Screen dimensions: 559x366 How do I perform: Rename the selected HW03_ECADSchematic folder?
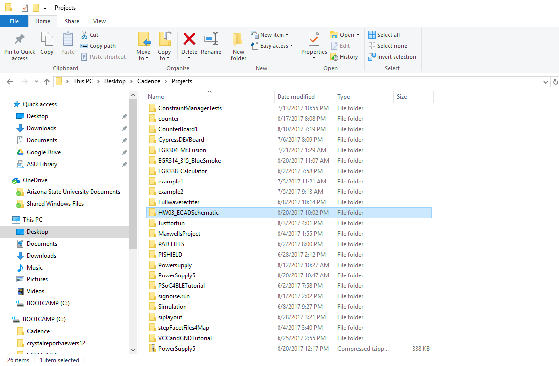(211, 43)
